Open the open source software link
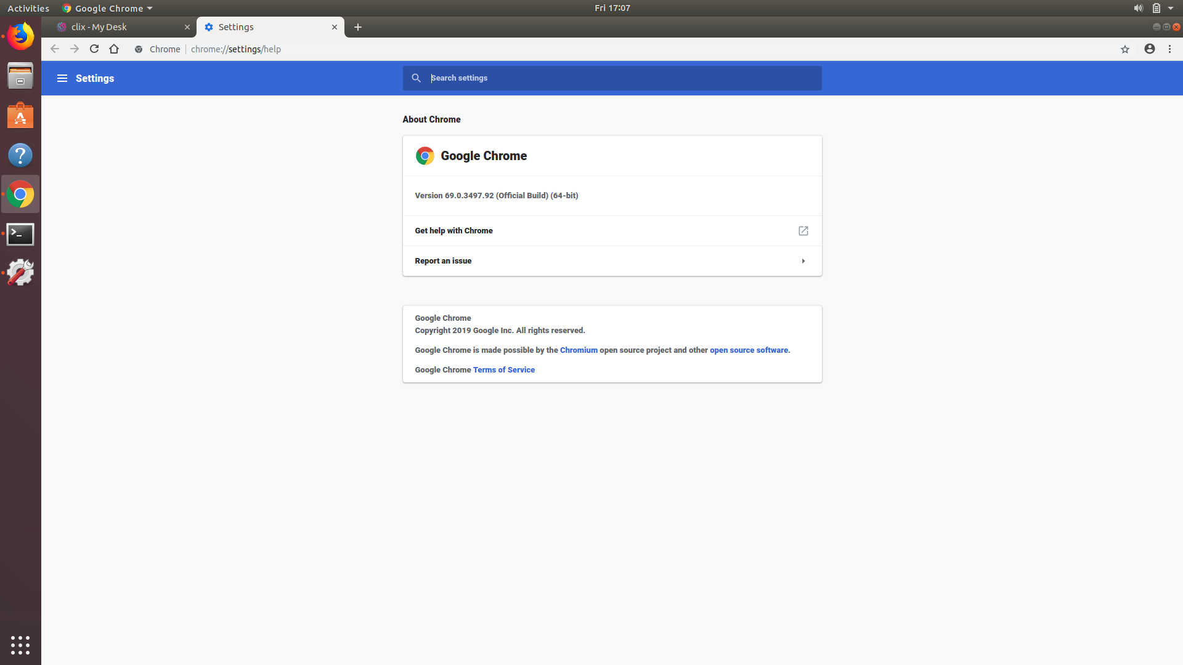Screen dimensions: 1183x665 [x=749, y=350]
